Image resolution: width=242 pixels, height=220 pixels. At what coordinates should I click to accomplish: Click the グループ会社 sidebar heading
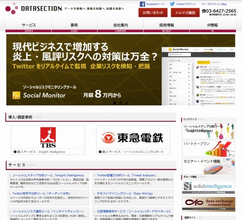(x=190, y=177)
